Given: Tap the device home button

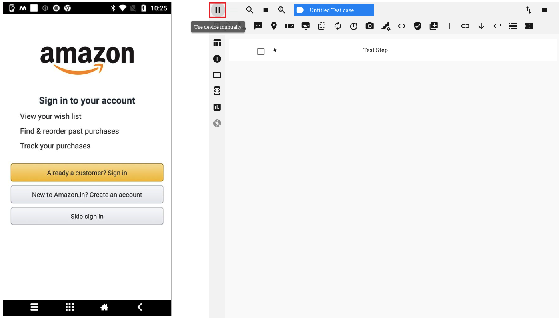Looking at the screenshot, I should click(104, 307).
